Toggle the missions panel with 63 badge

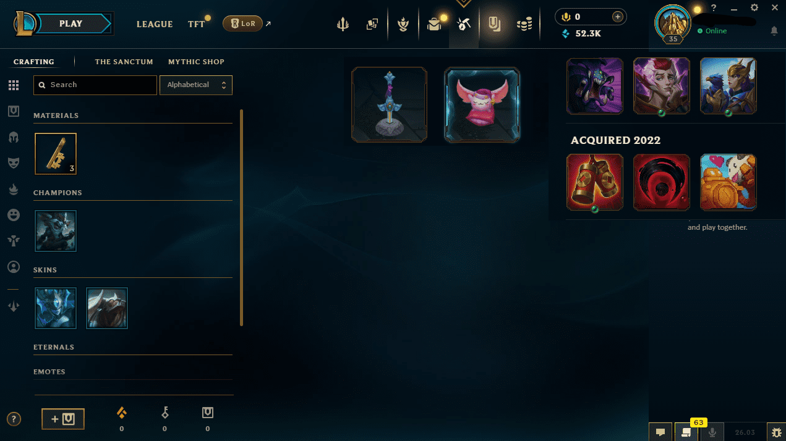(x=686, y=432)
